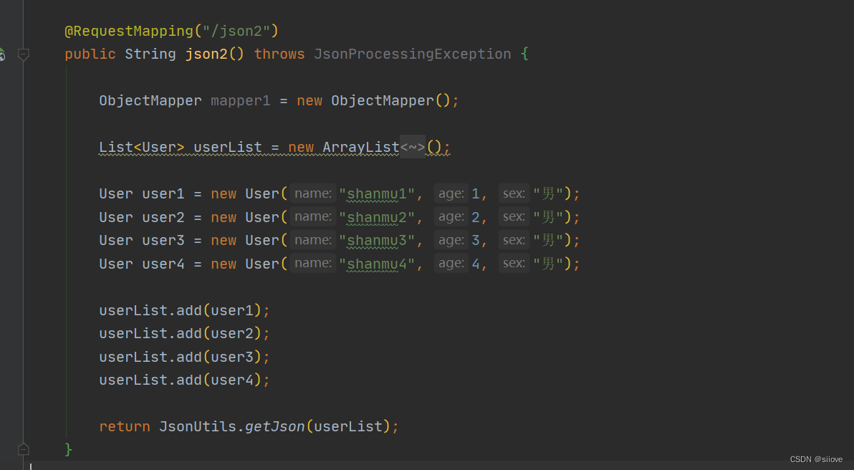Click the fold marker at the closing brace

click(23, 449)
